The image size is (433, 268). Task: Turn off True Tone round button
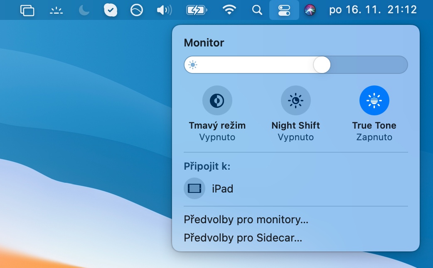(374, 100)
